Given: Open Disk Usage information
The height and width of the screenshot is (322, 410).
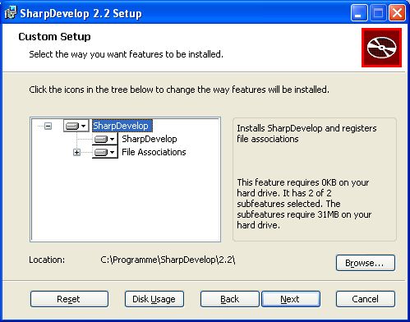Looking at the screenshot, I should click(x=154, y=299).
